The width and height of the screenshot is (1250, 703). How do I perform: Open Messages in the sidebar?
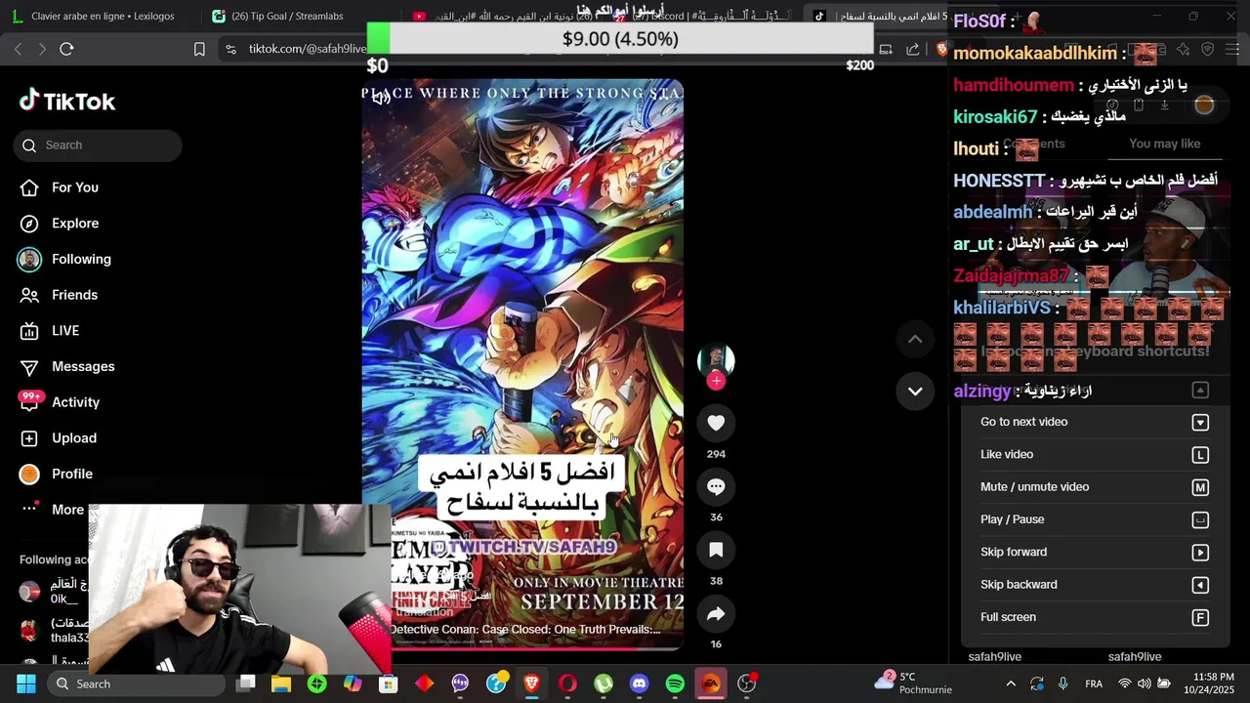pyautogui.click(x=67, y=366)
